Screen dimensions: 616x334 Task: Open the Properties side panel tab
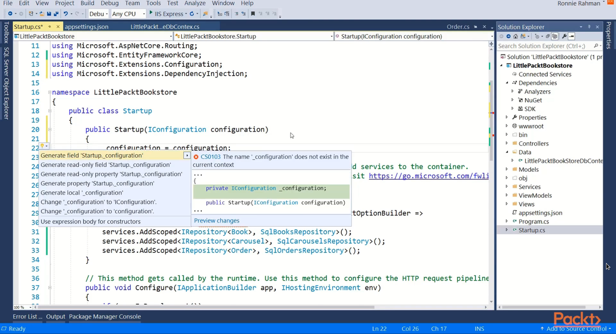coord(609,36)
